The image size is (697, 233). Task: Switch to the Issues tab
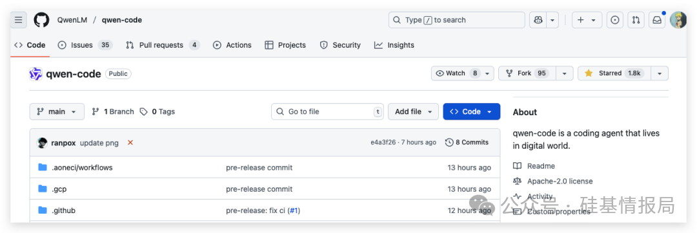[85, 45]
